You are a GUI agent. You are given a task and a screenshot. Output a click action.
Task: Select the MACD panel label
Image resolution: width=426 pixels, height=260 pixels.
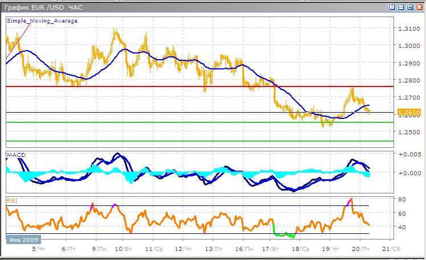point(15,155)
